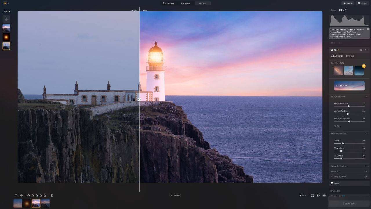Viewport: 371px width, 209px height.
Task: Click the quick preview eye icon near zoom controls
Action: pos(325,195)
